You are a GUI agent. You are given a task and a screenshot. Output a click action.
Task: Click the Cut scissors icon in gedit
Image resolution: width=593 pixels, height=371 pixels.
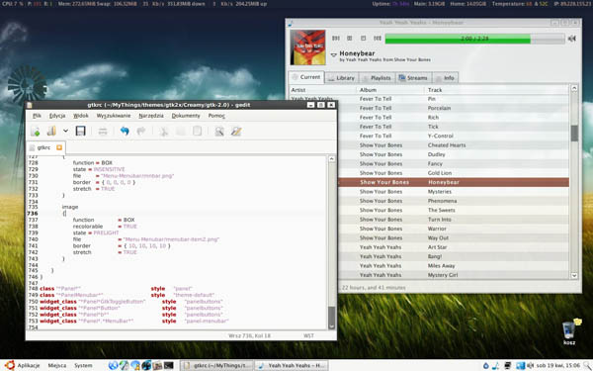tap(164, 132)
